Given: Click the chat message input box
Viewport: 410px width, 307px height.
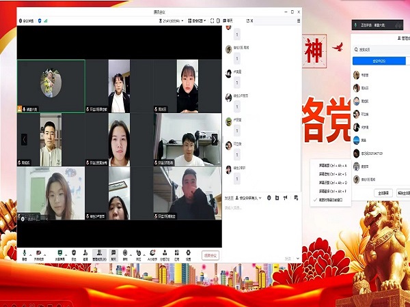Looking at the screenshot, I should [260, 208].
